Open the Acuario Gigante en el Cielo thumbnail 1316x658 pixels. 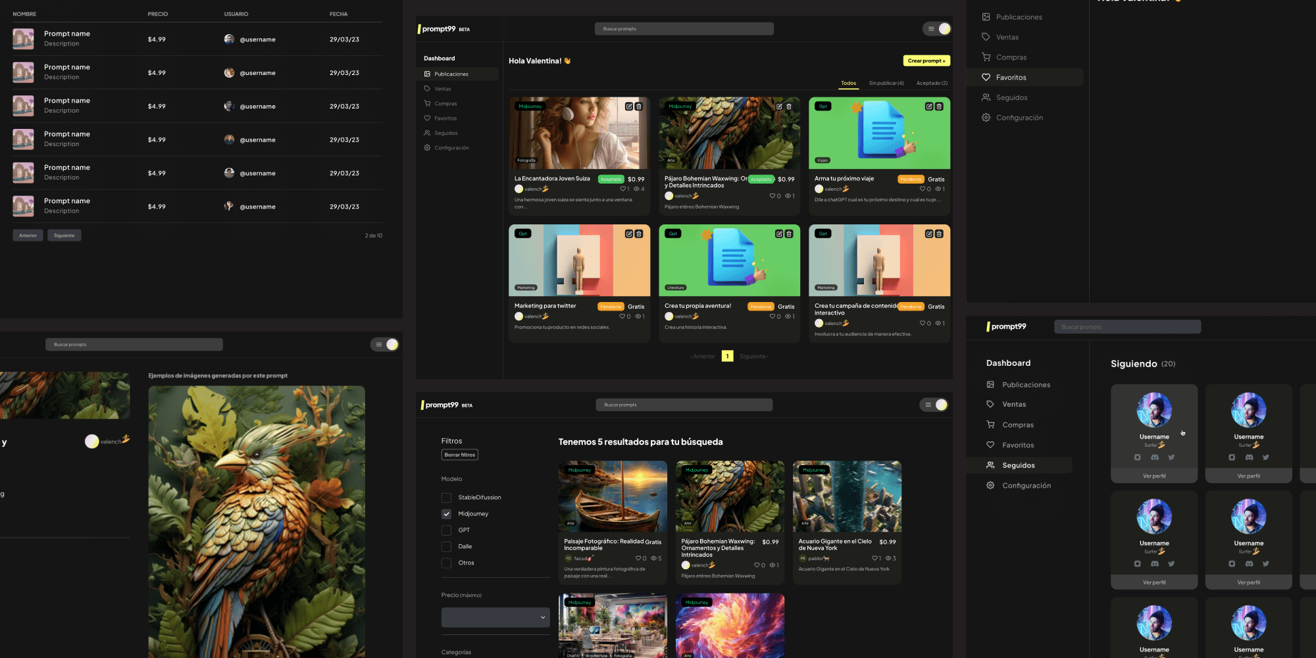(x=847, y=496)
